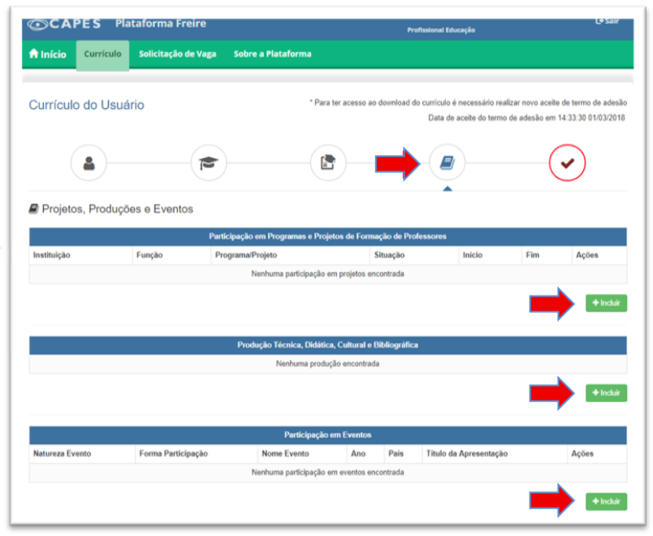This screenshot has height=536, width=653.
Task: Open the Solicitação de Vaga menu
Action: tap(177, 54)
